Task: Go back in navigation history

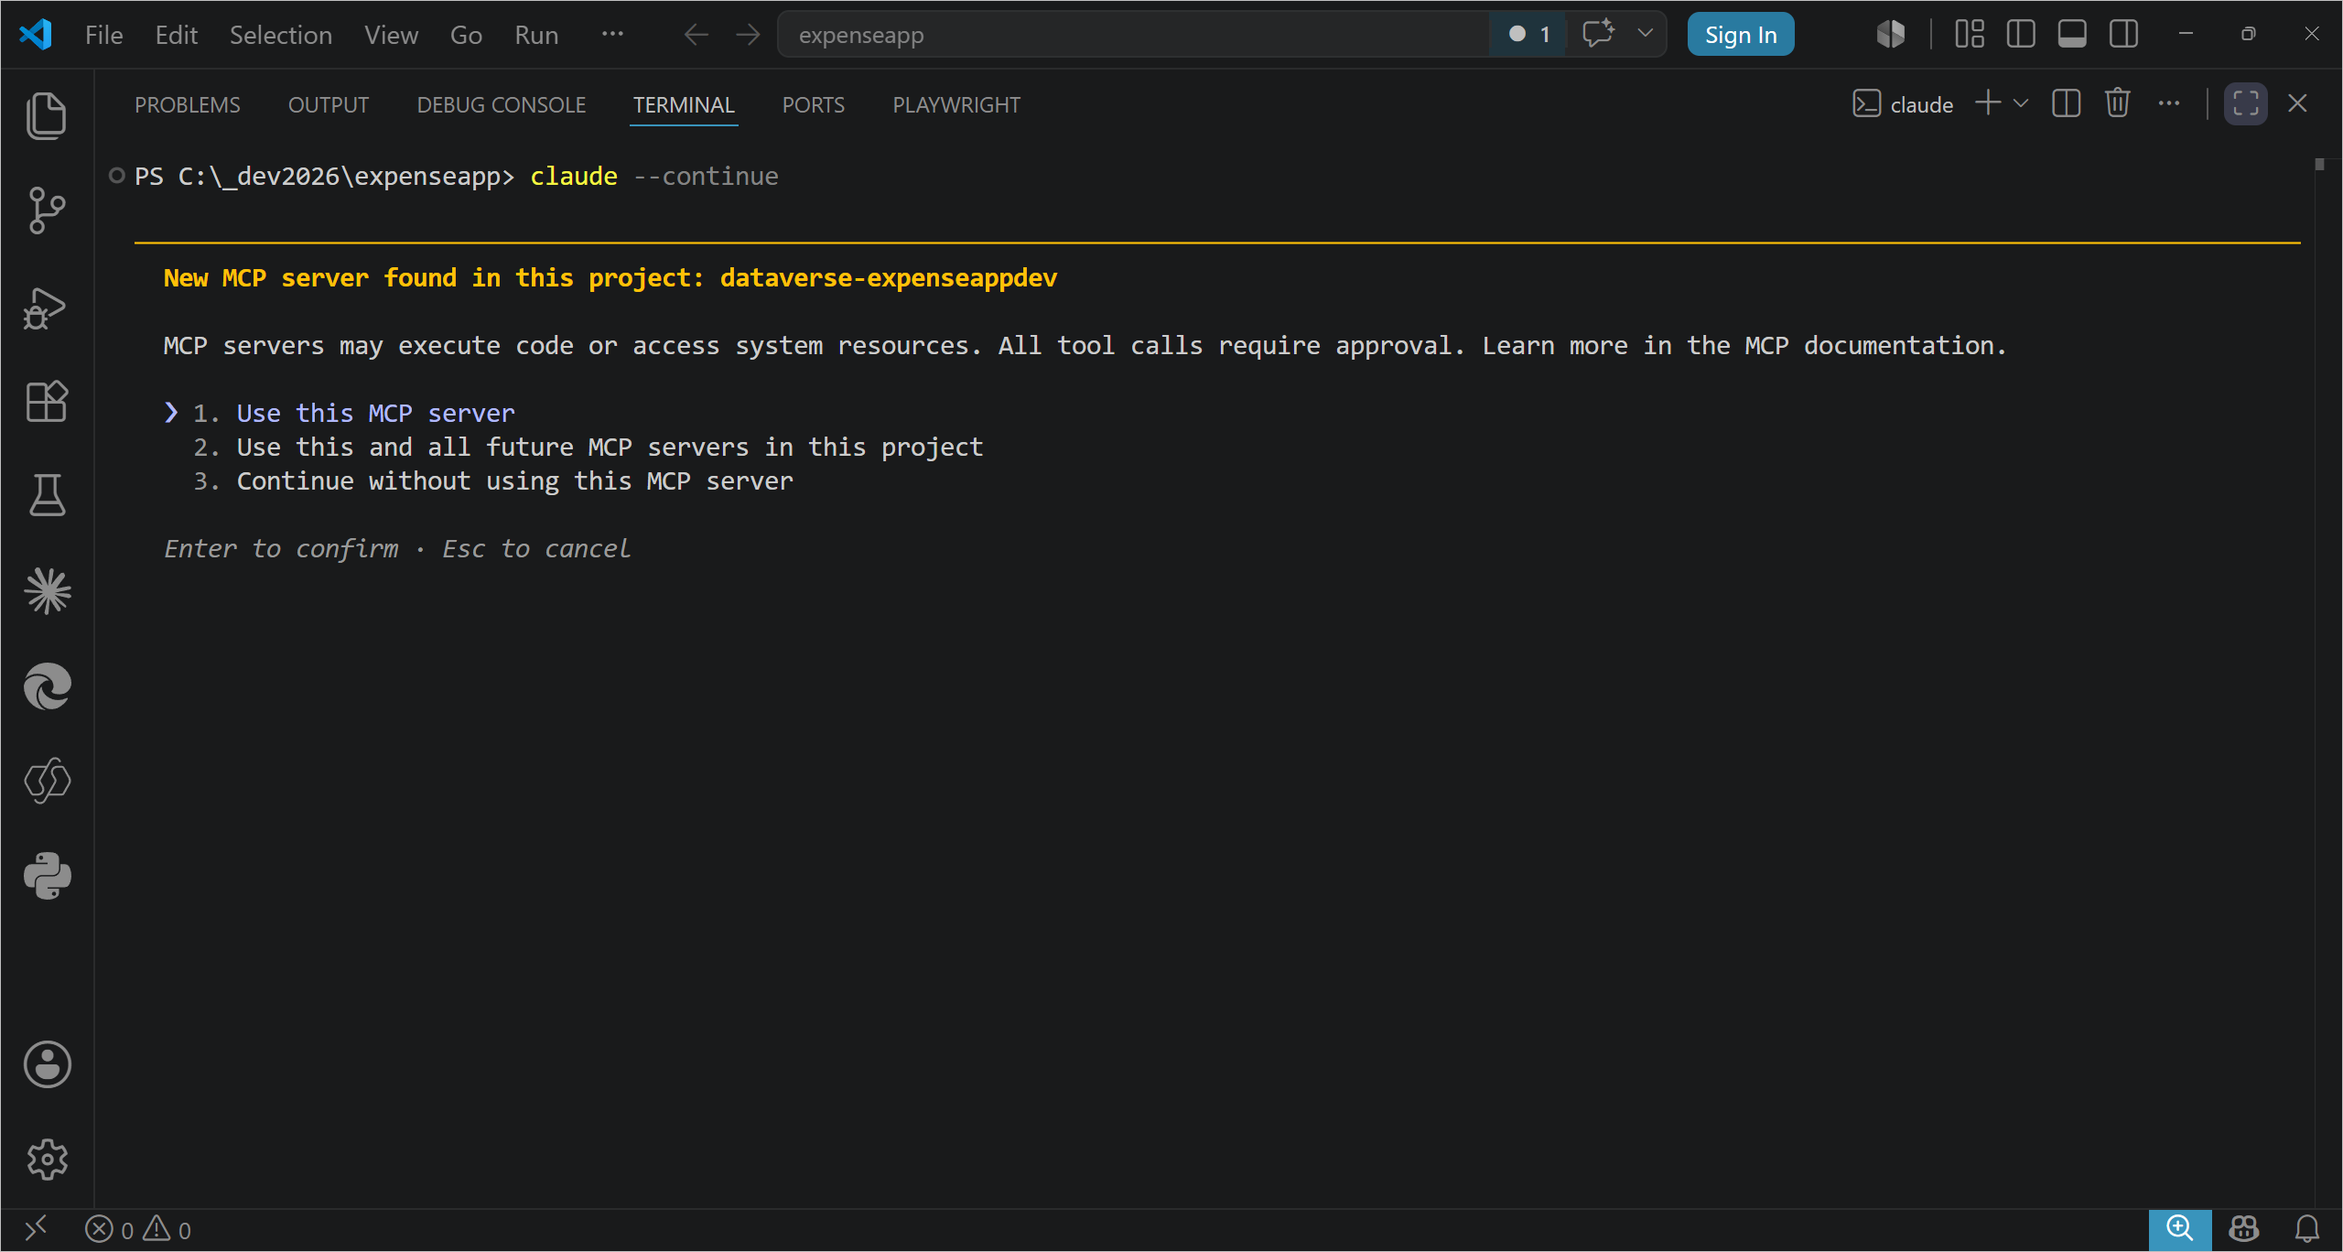Action: (696, 35)
